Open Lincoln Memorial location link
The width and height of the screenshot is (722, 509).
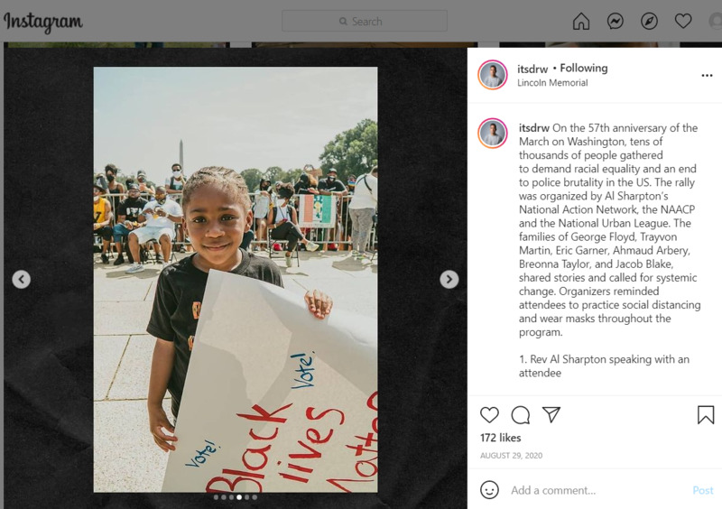pyautogui.click(x=552, y=83)
